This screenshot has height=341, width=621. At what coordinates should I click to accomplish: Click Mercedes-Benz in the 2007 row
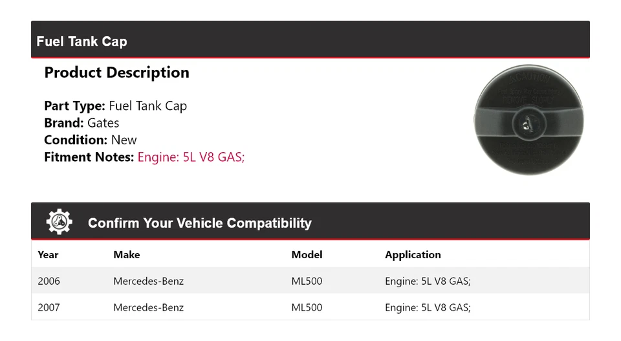pos(148,307)
